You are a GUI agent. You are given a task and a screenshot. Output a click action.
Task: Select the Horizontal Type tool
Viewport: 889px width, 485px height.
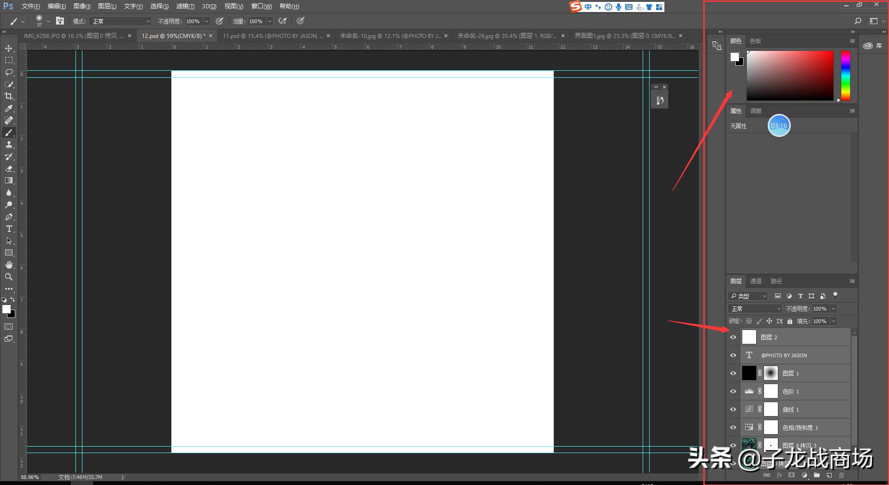9,229
